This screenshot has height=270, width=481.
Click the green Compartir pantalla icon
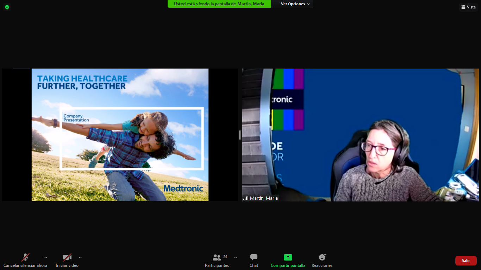click(288, 257)
